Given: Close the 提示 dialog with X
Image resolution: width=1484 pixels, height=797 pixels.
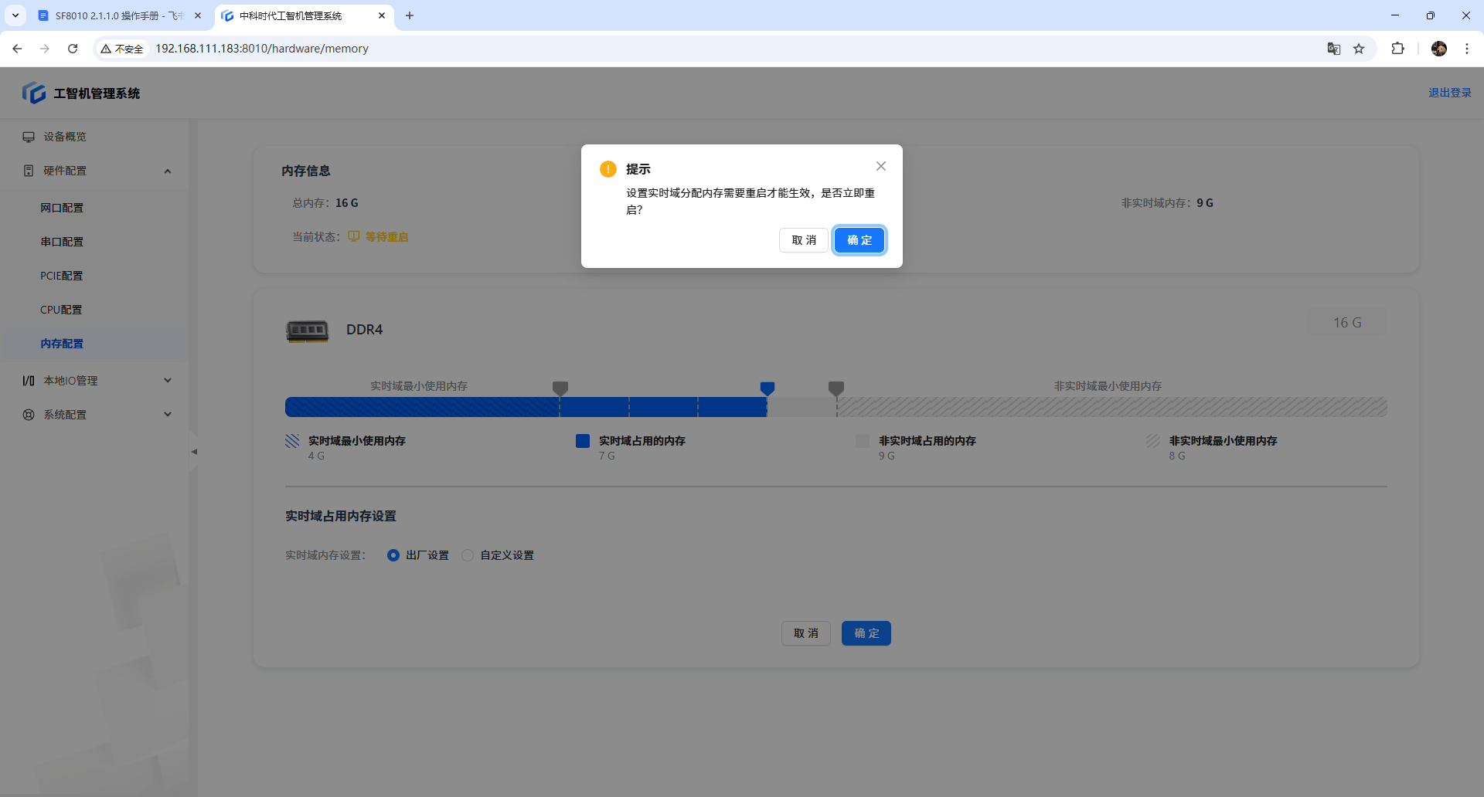Looking at the screenshot, I should (881, 166).
